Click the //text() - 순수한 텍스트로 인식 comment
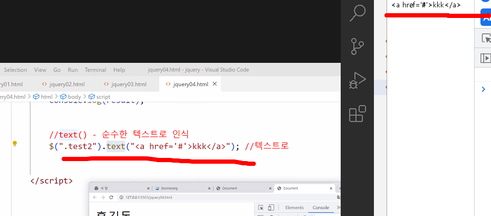The image size is (491, 216). point(119,135)
